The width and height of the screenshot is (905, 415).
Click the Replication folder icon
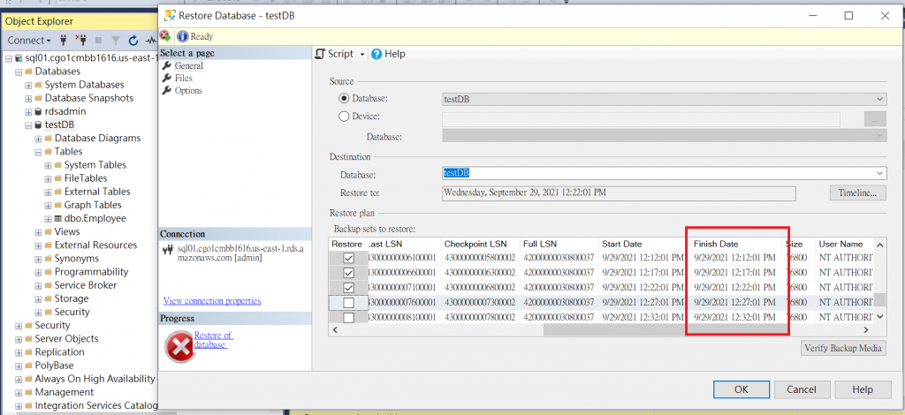(29, 352)
